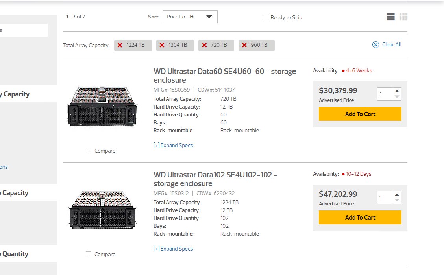
Task: Open the Sort dropdown Price Lo - Hi
Action: point(190,17)
